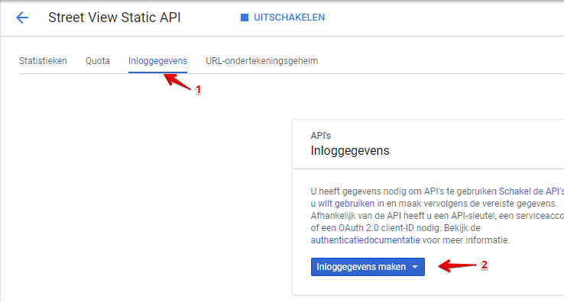Follow the 'Schakel de API's' link

tap(531, 191)
